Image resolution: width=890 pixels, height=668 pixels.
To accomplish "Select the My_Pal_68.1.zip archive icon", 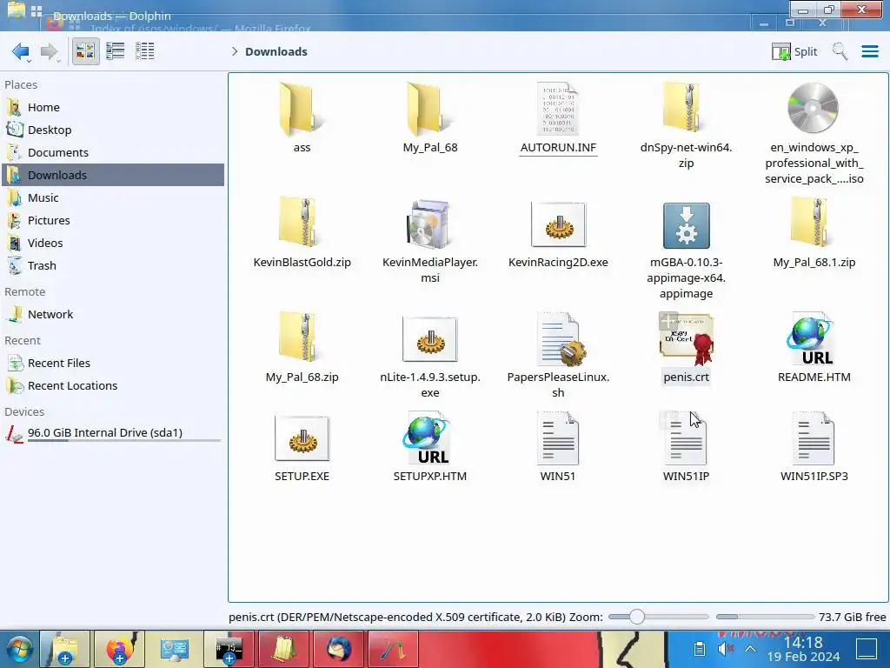I will pyautogui.click(x=814, y=223).
